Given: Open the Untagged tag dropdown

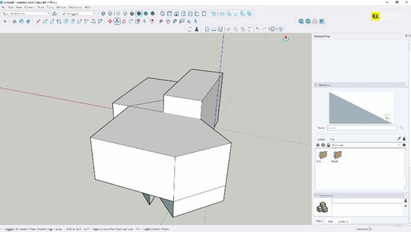Looking at the screenshot, I should click(78, 13).
